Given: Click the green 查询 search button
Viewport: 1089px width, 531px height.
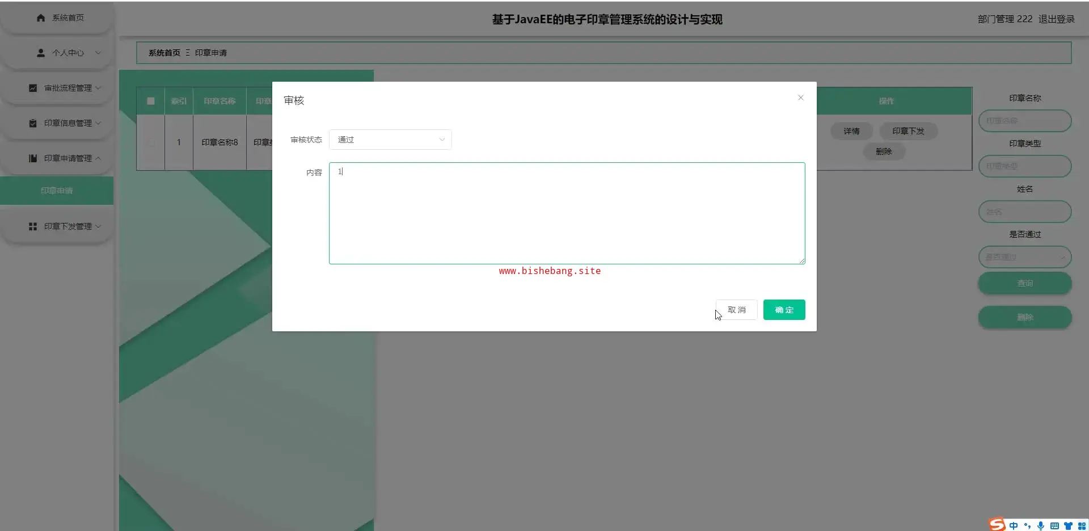Looking at the screenshot, I should pos(1025,283).
